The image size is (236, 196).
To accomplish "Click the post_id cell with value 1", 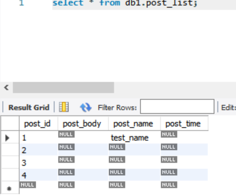I will pos(39,138).
